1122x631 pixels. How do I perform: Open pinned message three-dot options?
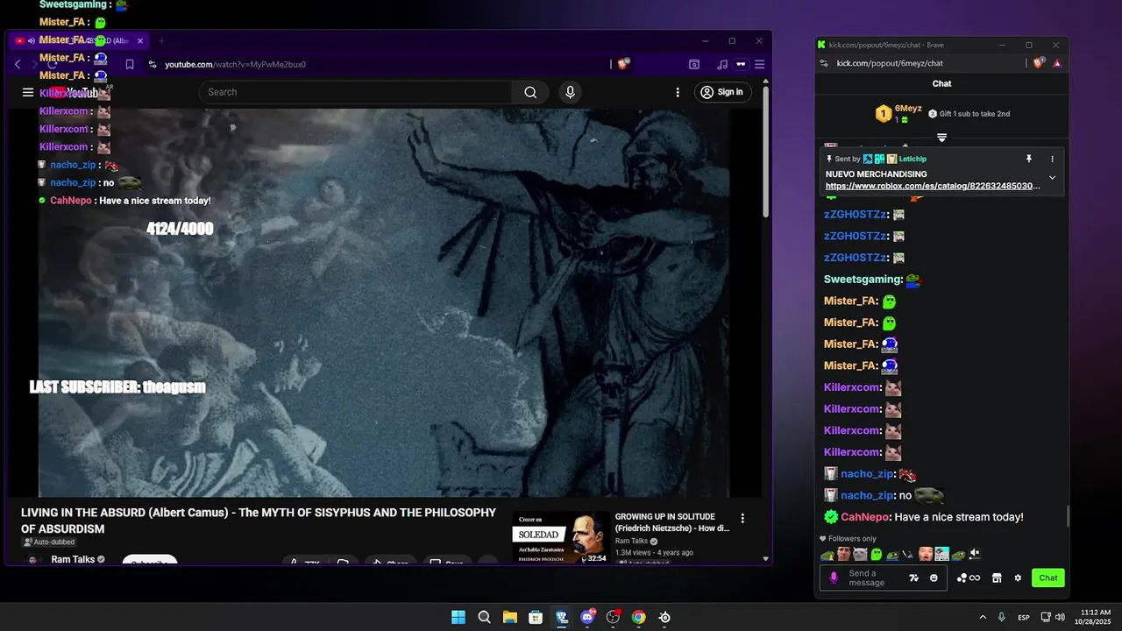pyautogui.click(x=1053, y=159)
